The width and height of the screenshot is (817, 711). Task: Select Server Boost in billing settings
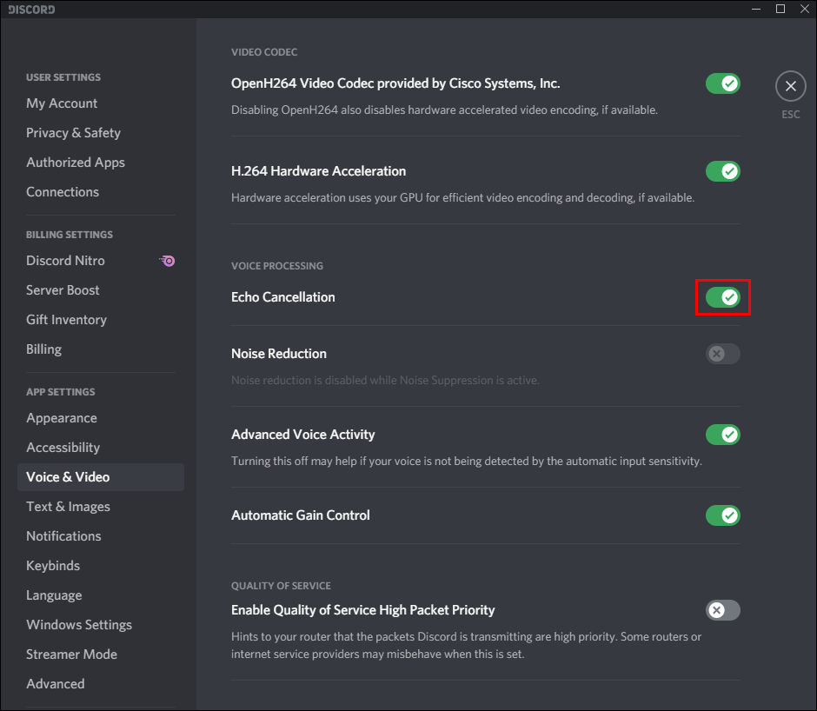[x=63, y=290]
